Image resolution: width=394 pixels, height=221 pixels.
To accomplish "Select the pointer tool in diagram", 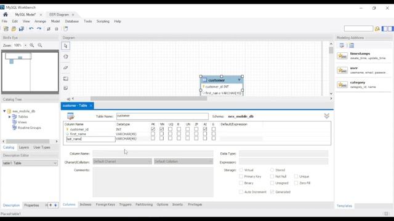I will click(66, 46).
